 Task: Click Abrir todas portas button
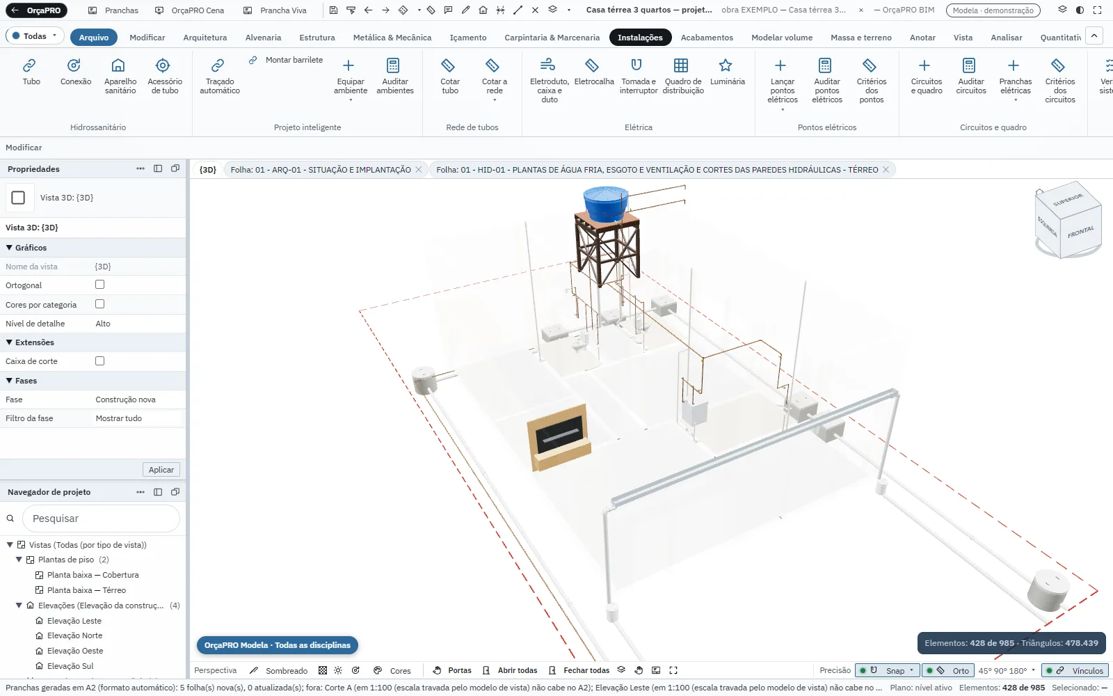coord(511,670)
